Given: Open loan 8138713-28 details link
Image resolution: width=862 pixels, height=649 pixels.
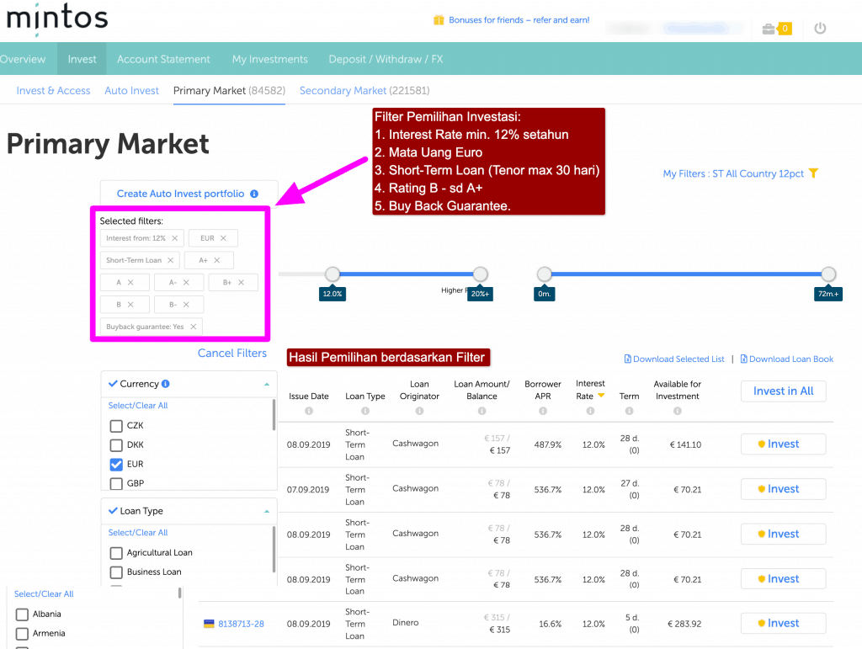Looking at the screenshot, I should 242,623.
